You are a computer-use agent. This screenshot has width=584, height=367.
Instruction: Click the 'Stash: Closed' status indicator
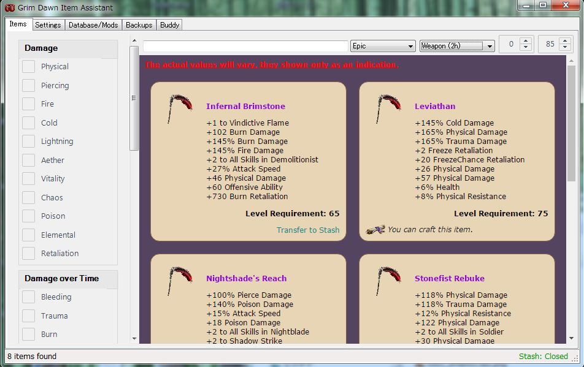click(544, 356)
